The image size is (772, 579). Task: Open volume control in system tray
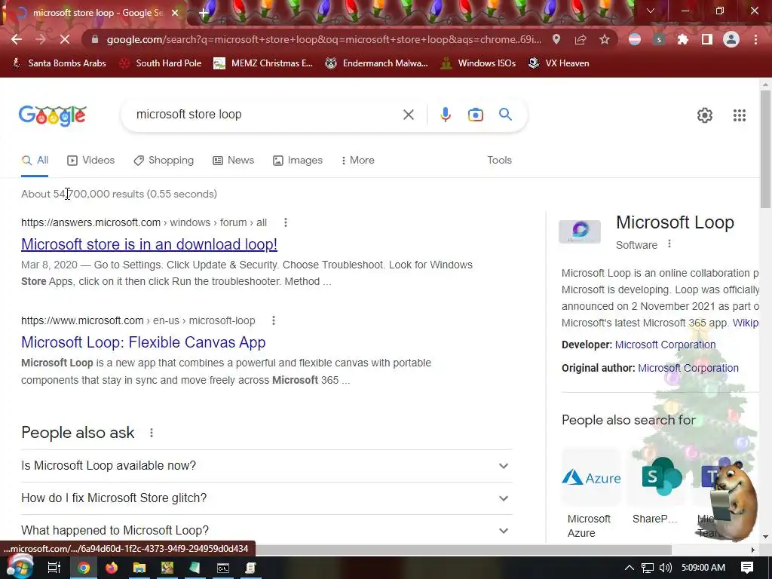coord(666,568)
